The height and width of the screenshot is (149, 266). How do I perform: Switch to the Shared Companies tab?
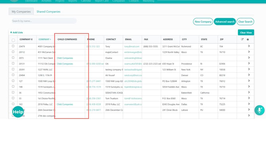(48, 11)
